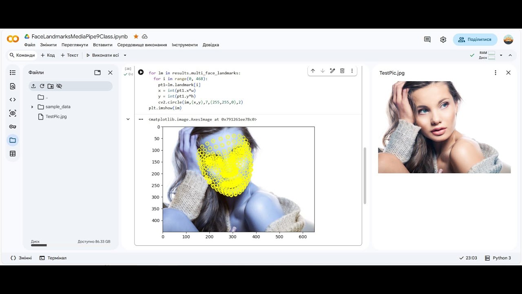The width and height of the screenshot is (522, 294).
Task: Collapse the header toolbar chevron
Action: click(x=510, y=55)
